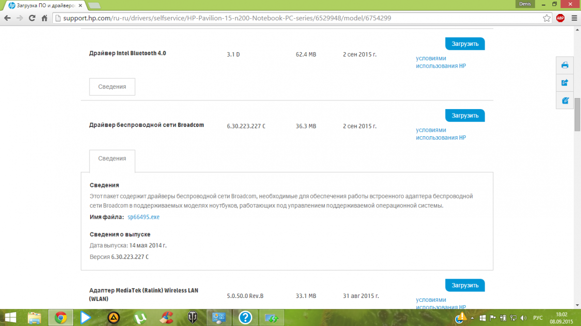Click the warning triangle tray icon
This screenshot has width=581, height=326.
click(461, 317)
